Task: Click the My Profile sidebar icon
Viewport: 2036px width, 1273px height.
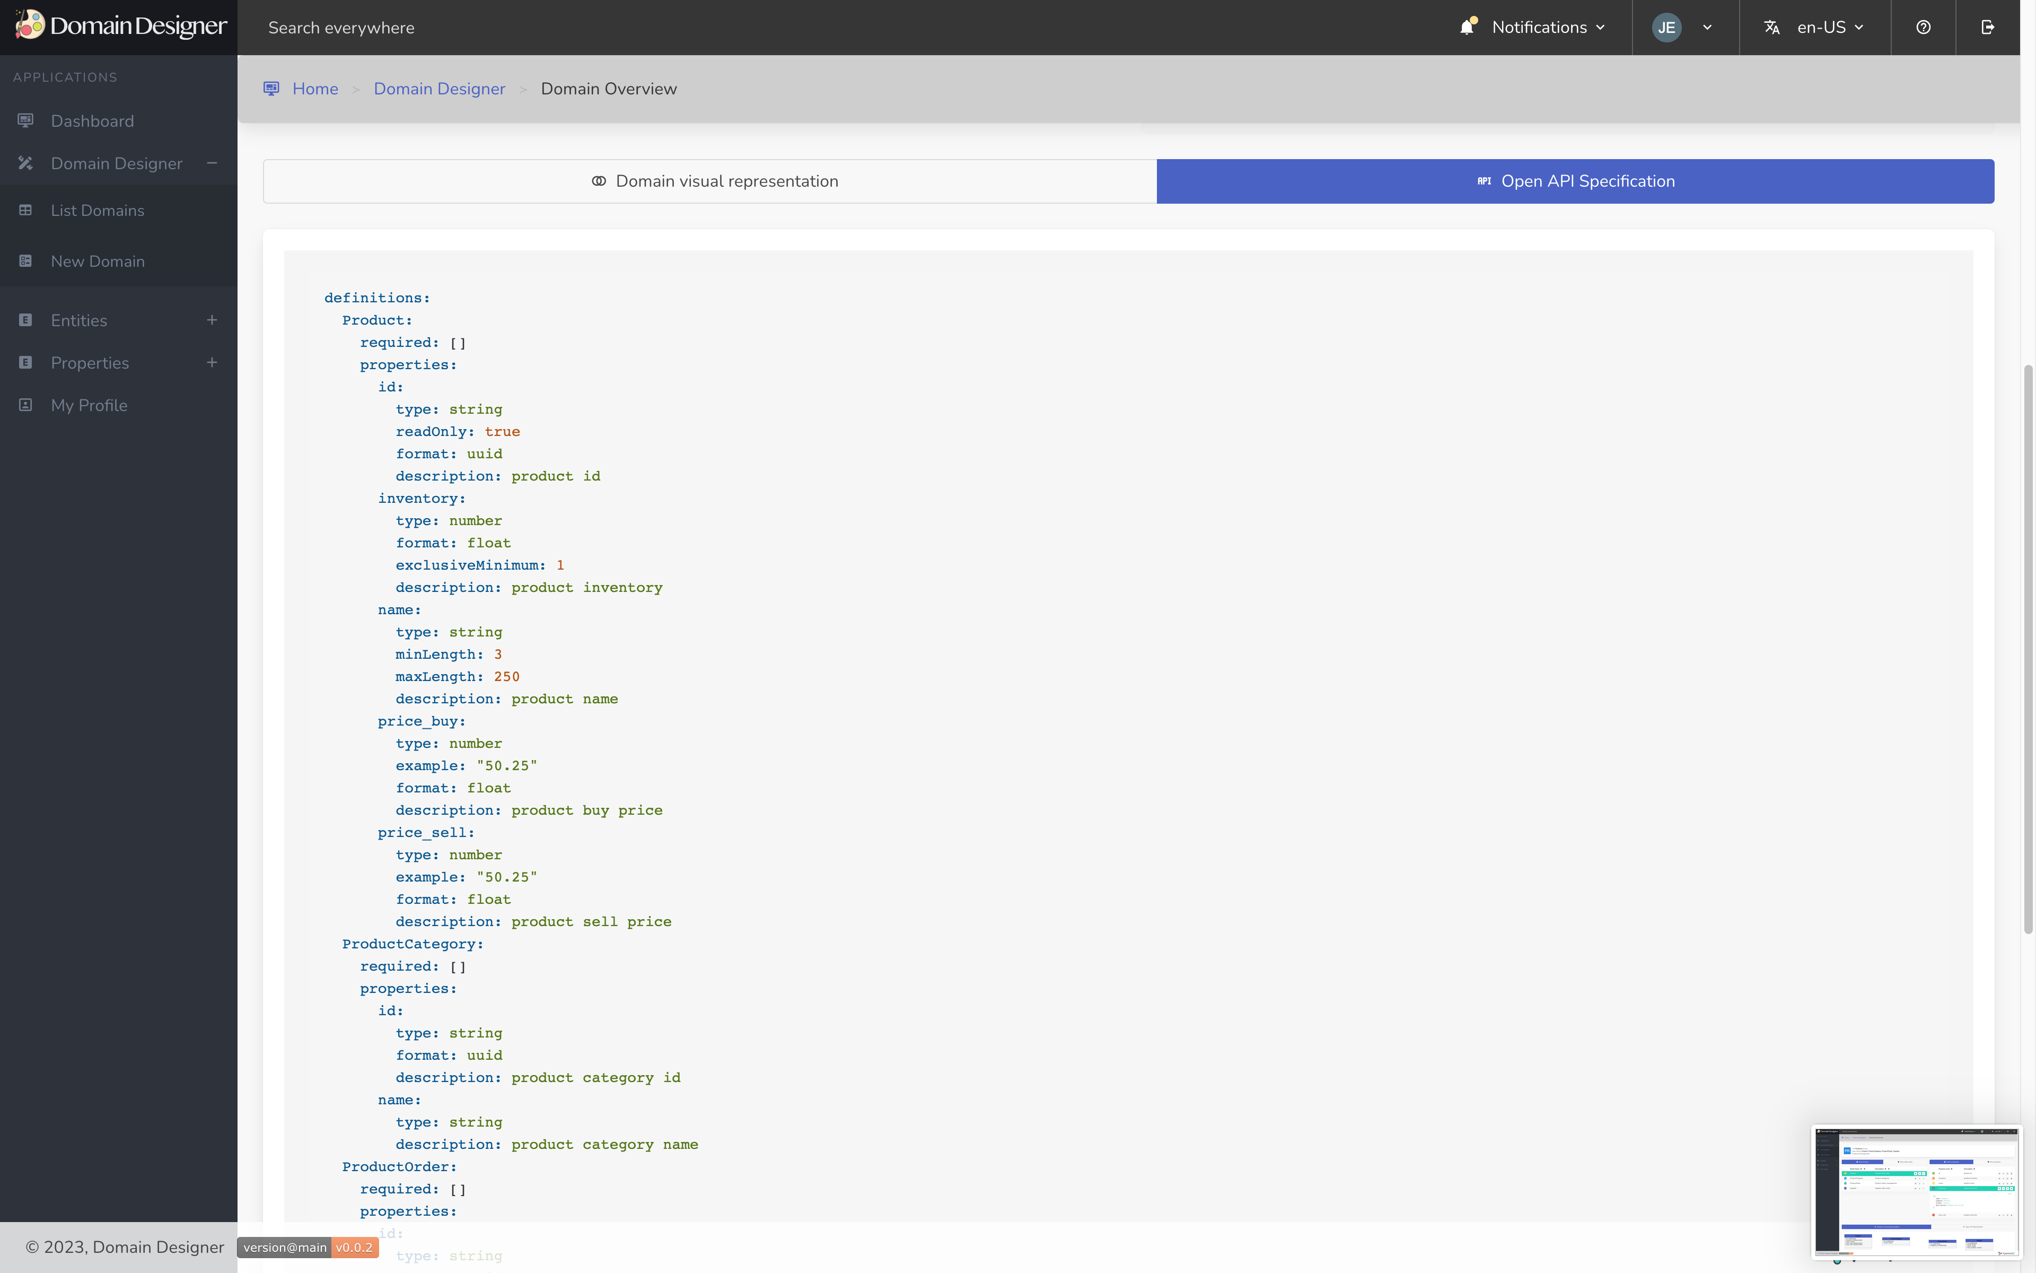Action: click(x=26, y=405)
